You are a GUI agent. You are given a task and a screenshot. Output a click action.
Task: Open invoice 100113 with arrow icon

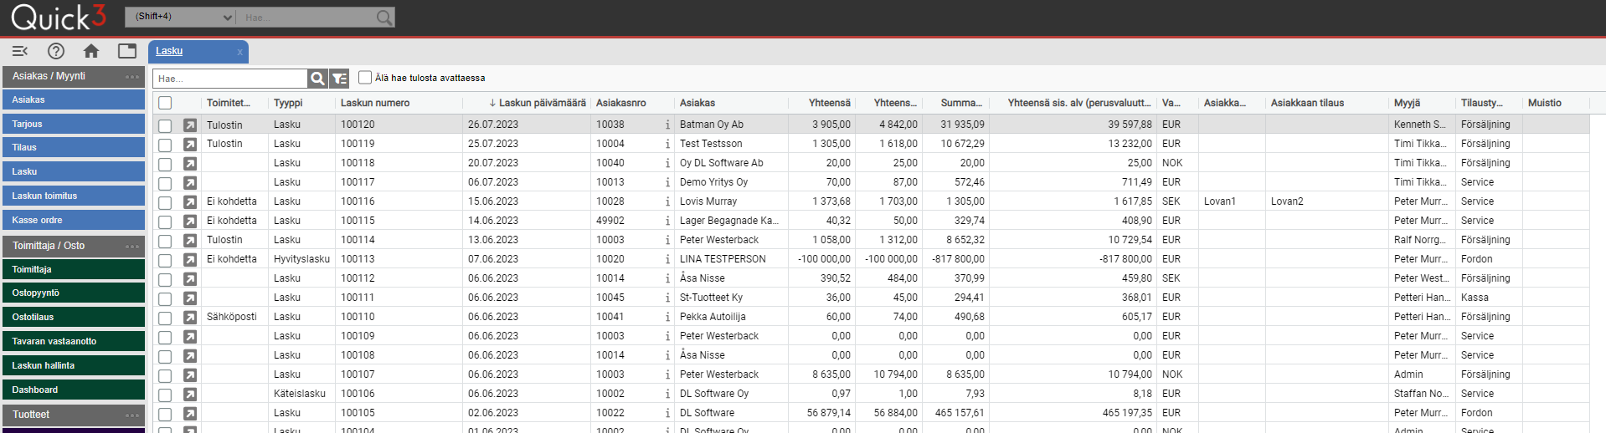click(x=190, y=260)
